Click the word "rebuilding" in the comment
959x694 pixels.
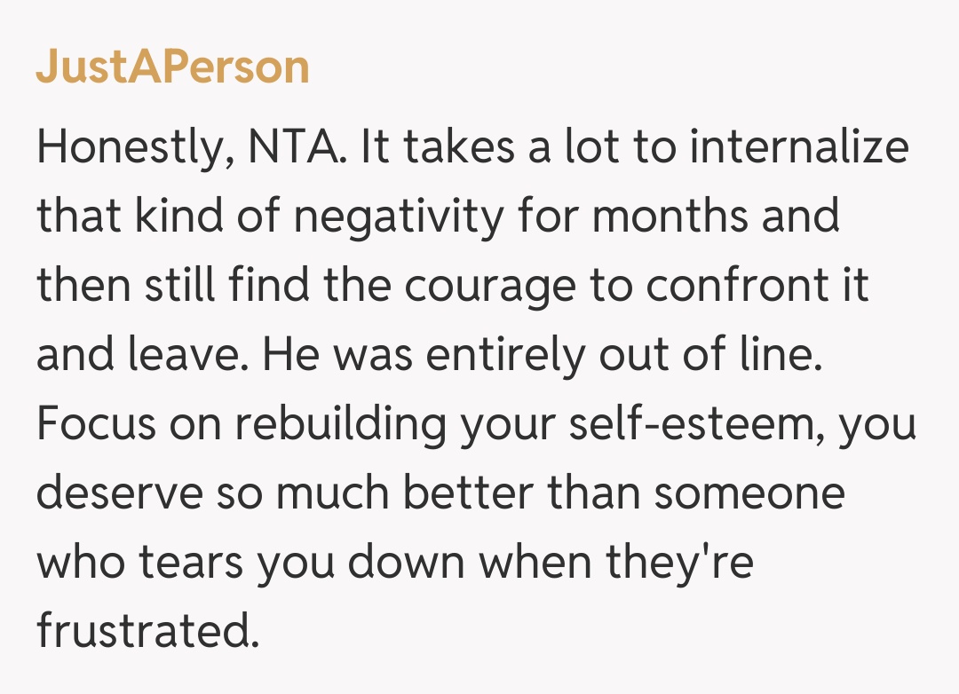coord(339,424)
